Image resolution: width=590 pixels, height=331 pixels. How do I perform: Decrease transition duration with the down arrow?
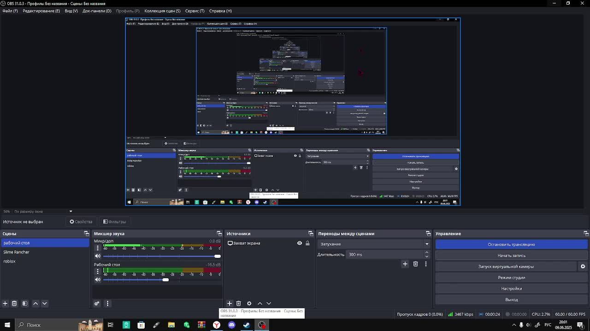click(427, 257)
